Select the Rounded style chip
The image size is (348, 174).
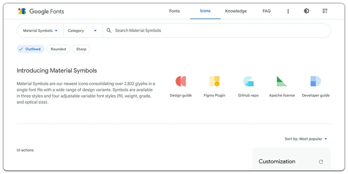[x=58, y=49]
